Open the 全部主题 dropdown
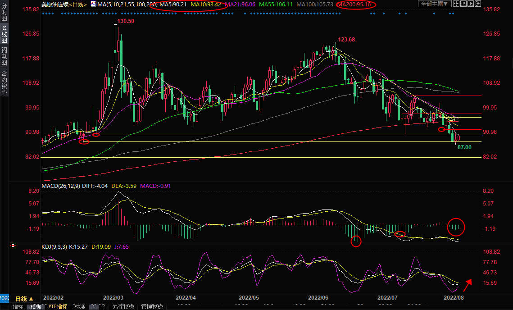 coord(435,4)
